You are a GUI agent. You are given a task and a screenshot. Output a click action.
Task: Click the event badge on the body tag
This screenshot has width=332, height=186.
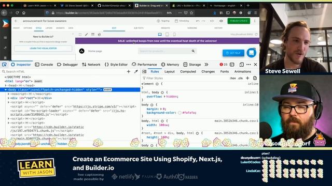[107, 89]
